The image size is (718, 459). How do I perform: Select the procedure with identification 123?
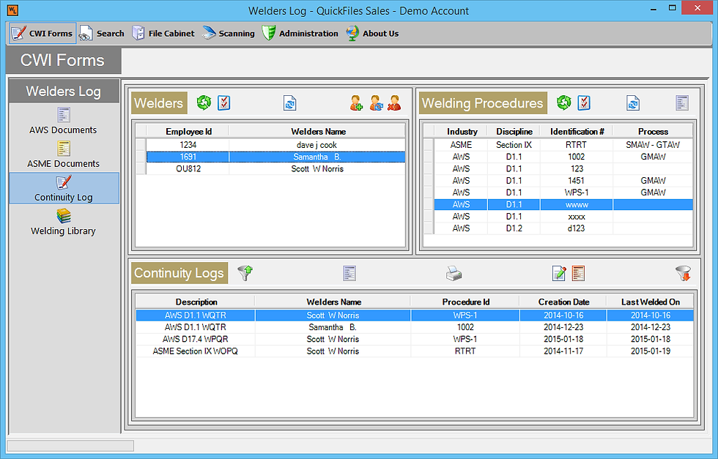563,168
